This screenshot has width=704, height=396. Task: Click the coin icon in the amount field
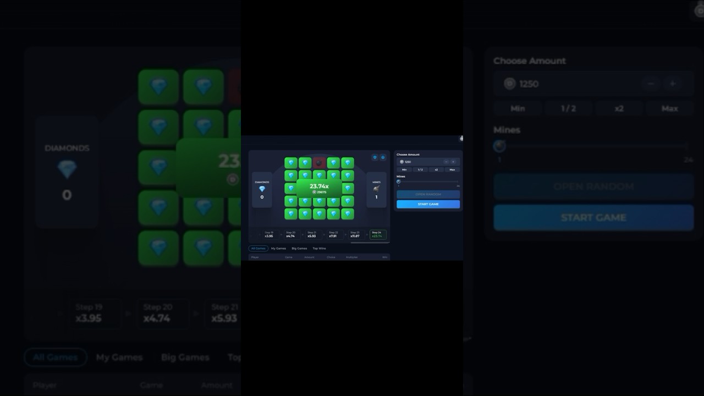point(402,162)
